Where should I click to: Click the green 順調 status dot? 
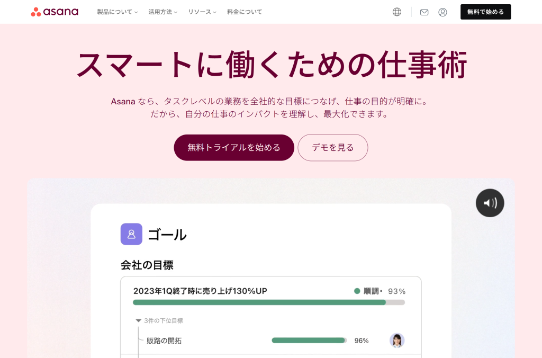tap(357, 291)
